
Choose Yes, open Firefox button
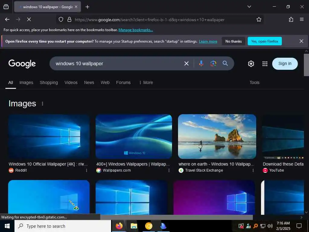coord(265,41)
